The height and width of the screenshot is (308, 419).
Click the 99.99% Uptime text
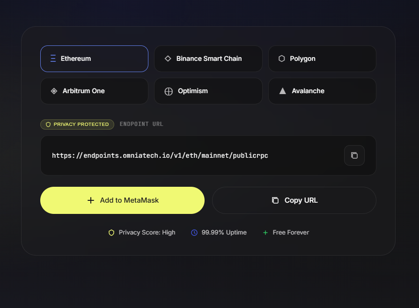[224, 233]
